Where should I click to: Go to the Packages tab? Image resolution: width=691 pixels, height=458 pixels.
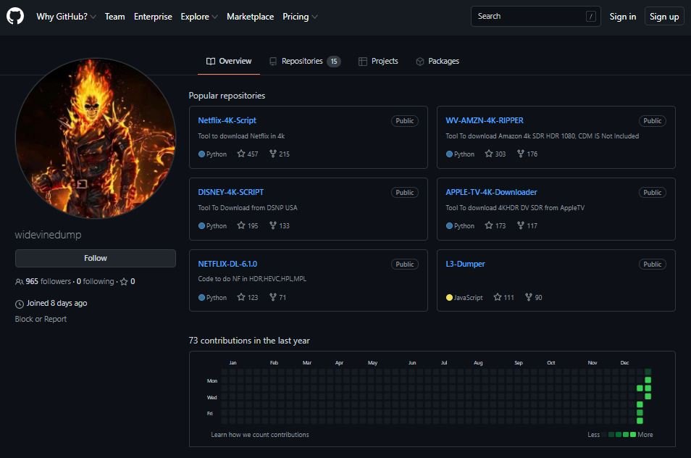pyautogui.click(x=437, y=62)
